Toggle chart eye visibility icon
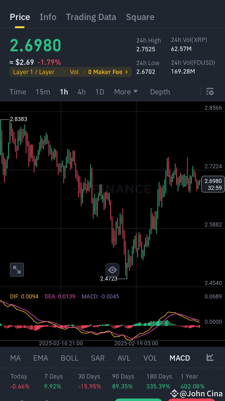This screenshot has width=225, height=401. 112,270
